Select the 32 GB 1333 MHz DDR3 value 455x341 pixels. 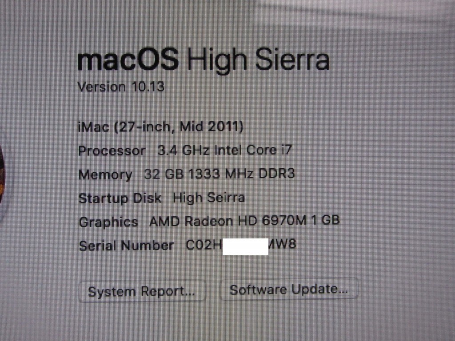220,174
